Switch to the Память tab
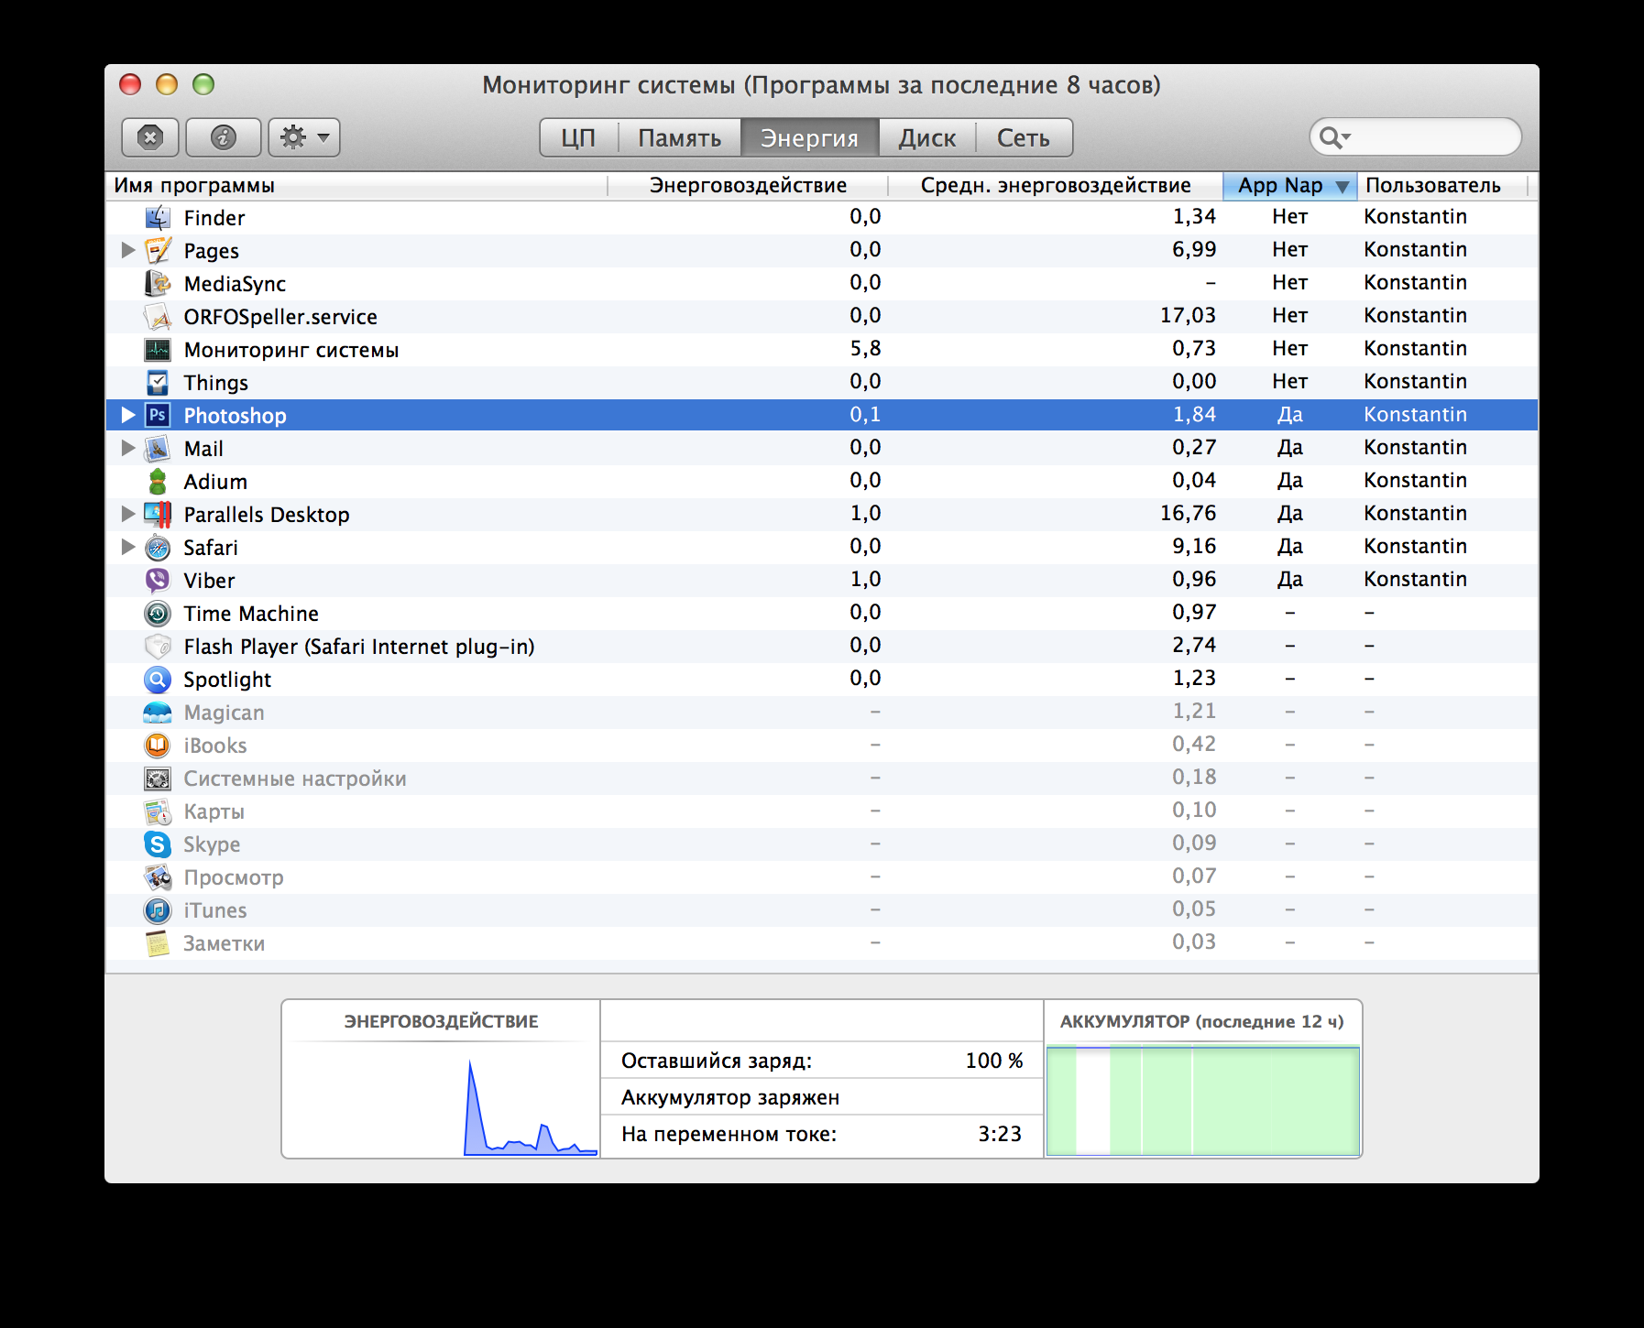The image size is (1644, 1328). click(x=679, y=137)
